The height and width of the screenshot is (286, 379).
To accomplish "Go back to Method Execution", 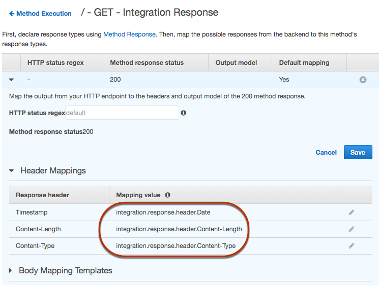I will [40, 14].
